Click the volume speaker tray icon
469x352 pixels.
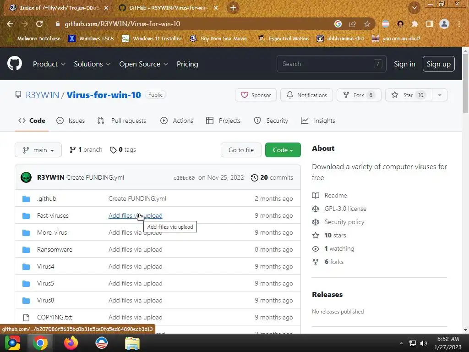(x=424, y=343)
